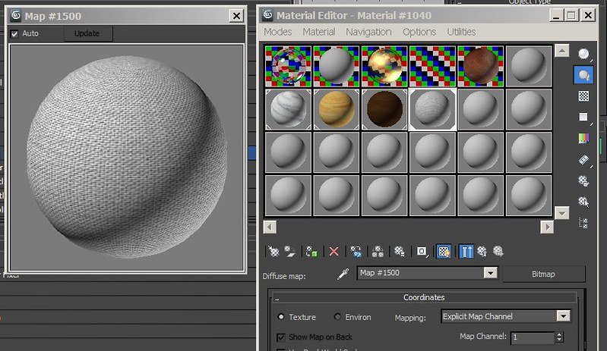
Task: Uncheck the Auto checkbox
Action: tap(14, 33)
